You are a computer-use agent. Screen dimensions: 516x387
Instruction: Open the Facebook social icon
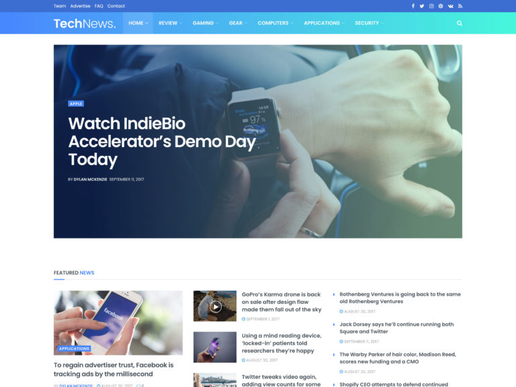pos(413,6)
